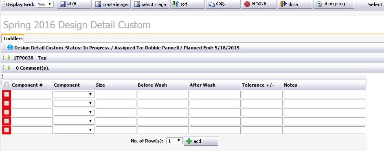
Task: Tick the first row's red checkbox
Action: (7, 94)
